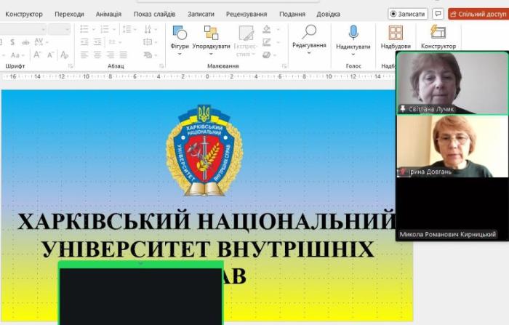Increase list indent level
Viewport: 509px width, 325px height.
[97, 42]
